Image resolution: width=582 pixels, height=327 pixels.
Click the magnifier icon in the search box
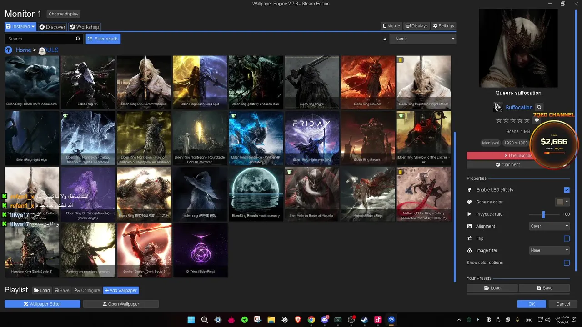(78, 39)
